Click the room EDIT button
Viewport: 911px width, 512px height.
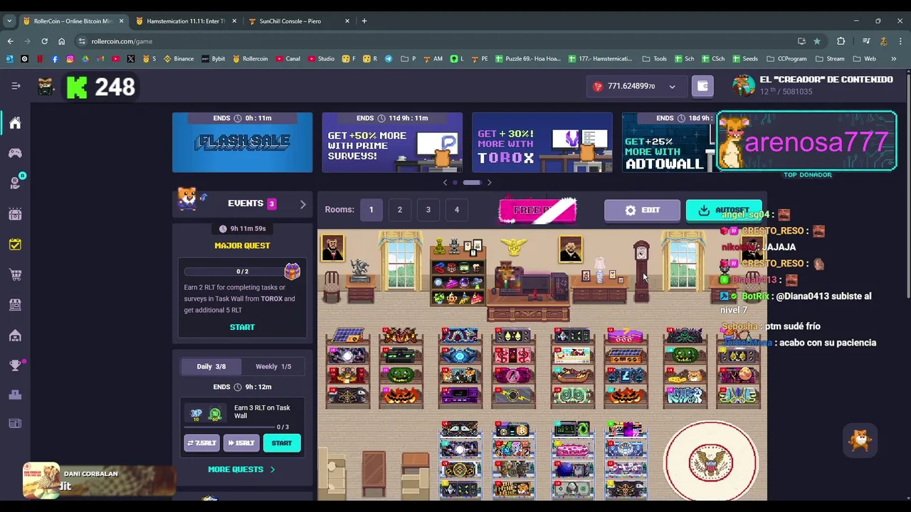[x=642, y=210]
